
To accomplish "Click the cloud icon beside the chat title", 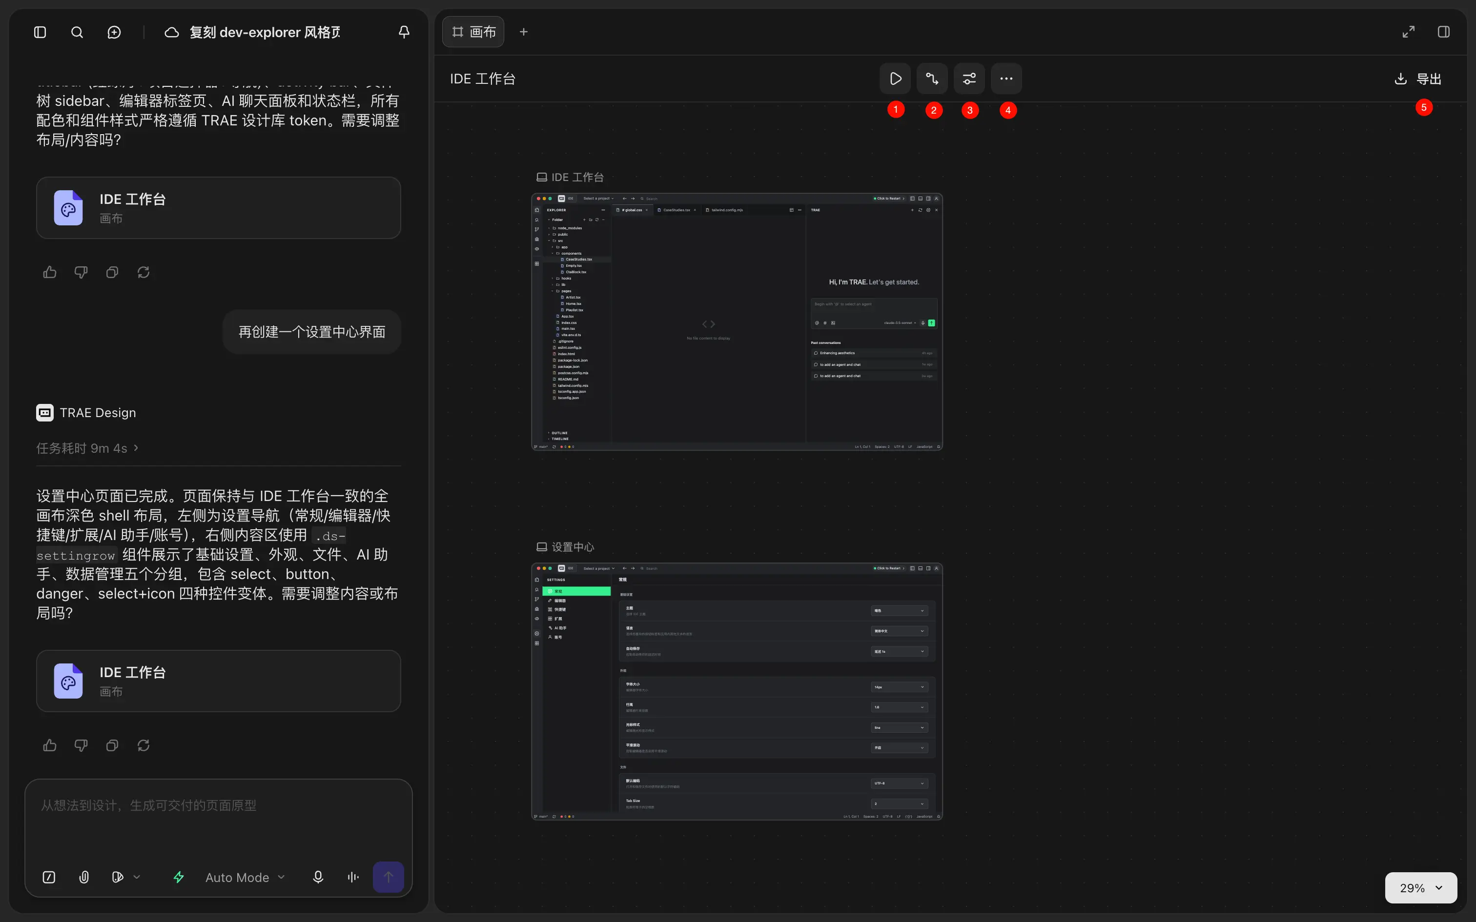I will coord(172,32).
